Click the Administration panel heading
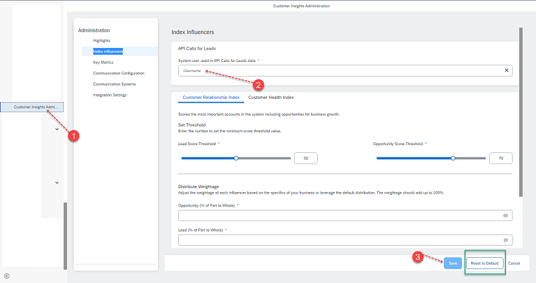Image resolution: width=536 pixels, height=283 pixels. click(x=94, y=30)
